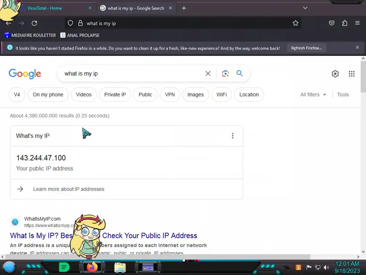Open the Pocket save icon
366x275 pixels.
click(331, 23)
